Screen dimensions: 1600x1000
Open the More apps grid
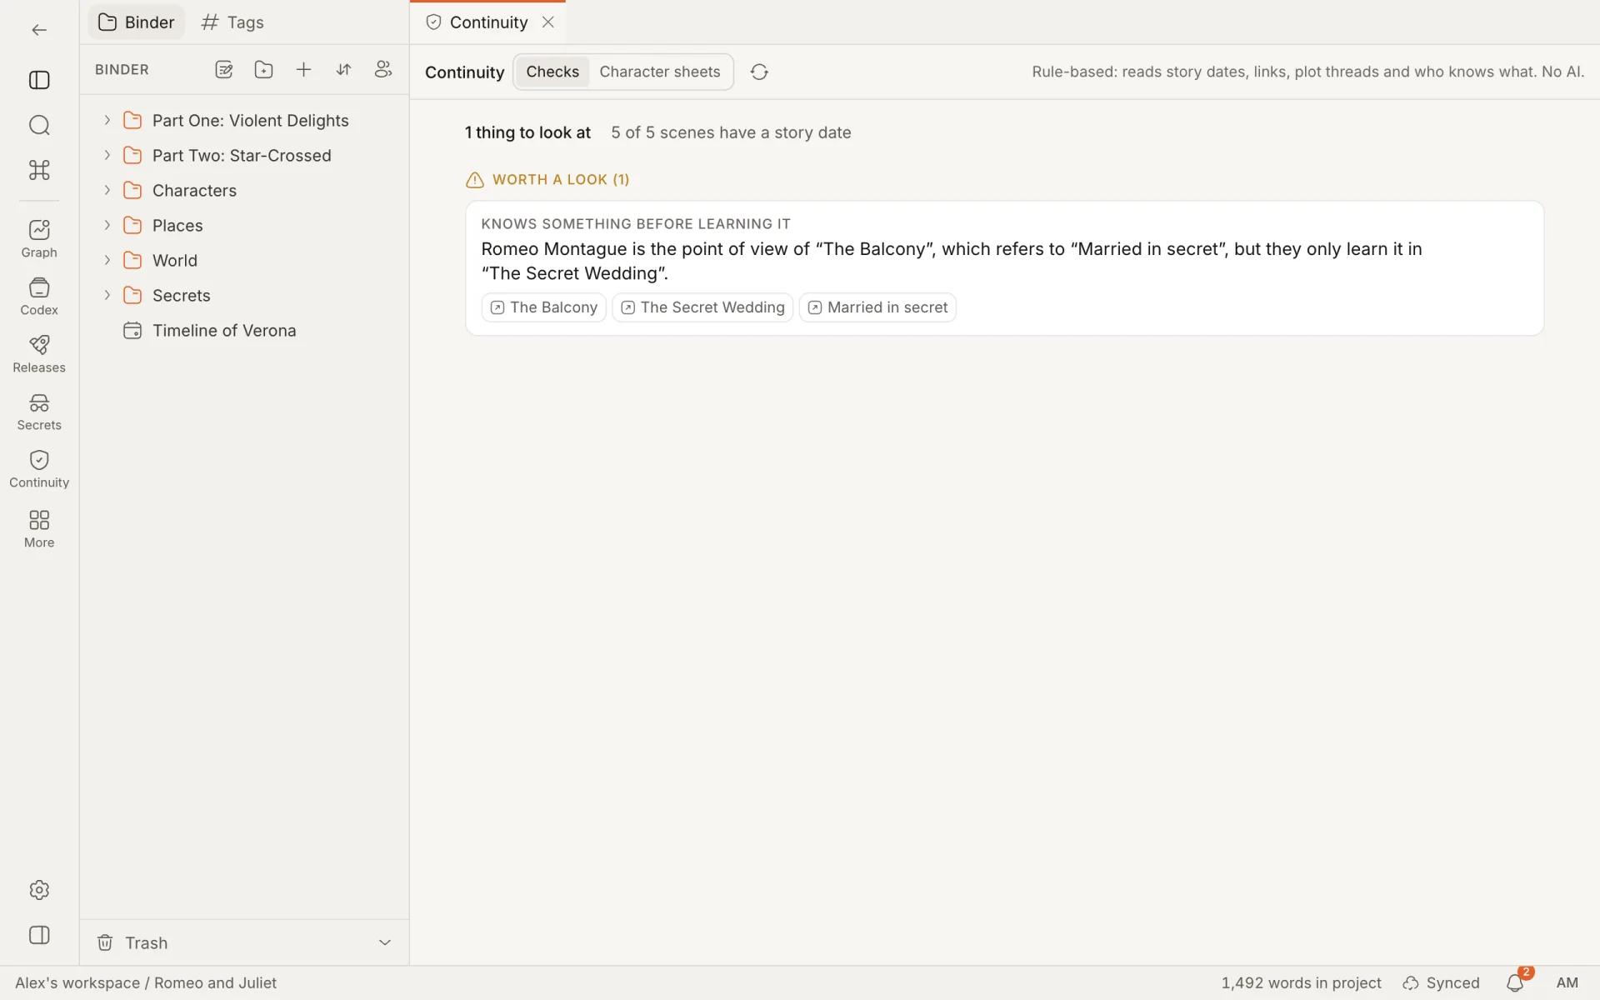39,529
